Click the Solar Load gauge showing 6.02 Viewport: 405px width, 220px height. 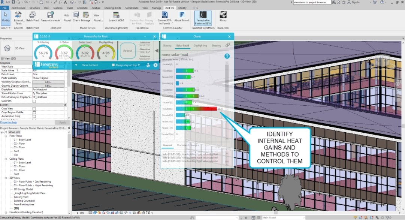click(85, 52)
